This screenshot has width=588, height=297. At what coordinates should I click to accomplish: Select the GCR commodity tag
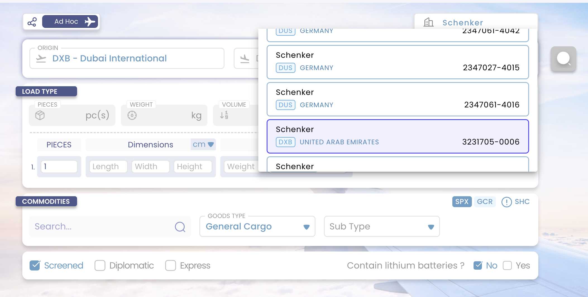(x=485, y=202)
